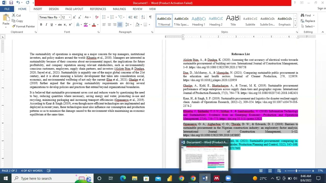326x183 pixels.
Task: Open the font size dropdown
Action: point(69,17)
